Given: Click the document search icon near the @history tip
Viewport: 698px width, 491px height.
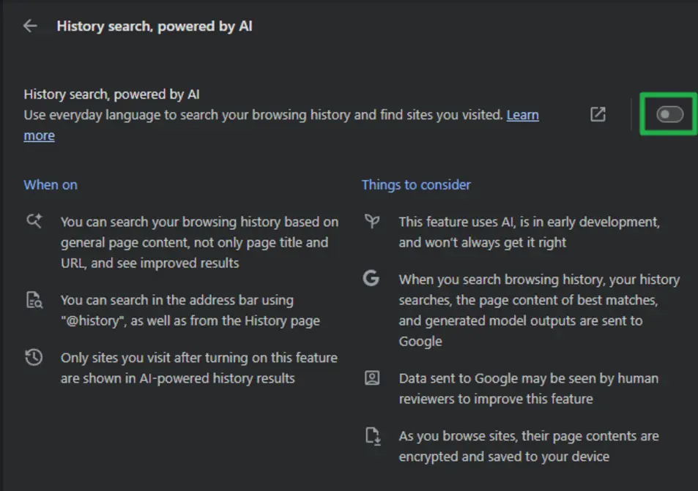Looking at the screenshot, I should pyautogui.click(x=34, y=302).
